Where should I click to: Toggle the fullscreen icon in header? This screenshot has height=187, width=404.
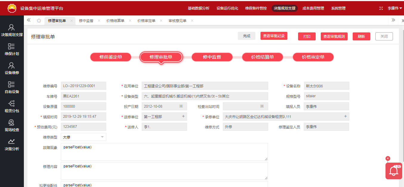click(381, 8)
